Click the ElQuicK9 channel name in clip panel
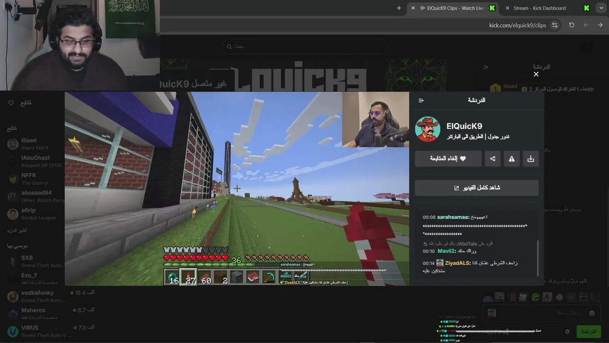The height and width of the screenshot is (343, 609). 464,126
